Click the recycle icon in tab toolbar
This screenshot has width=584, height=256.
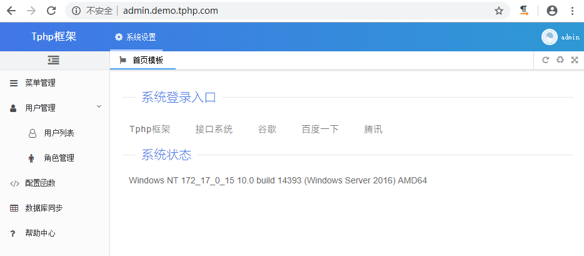point(560,59)
